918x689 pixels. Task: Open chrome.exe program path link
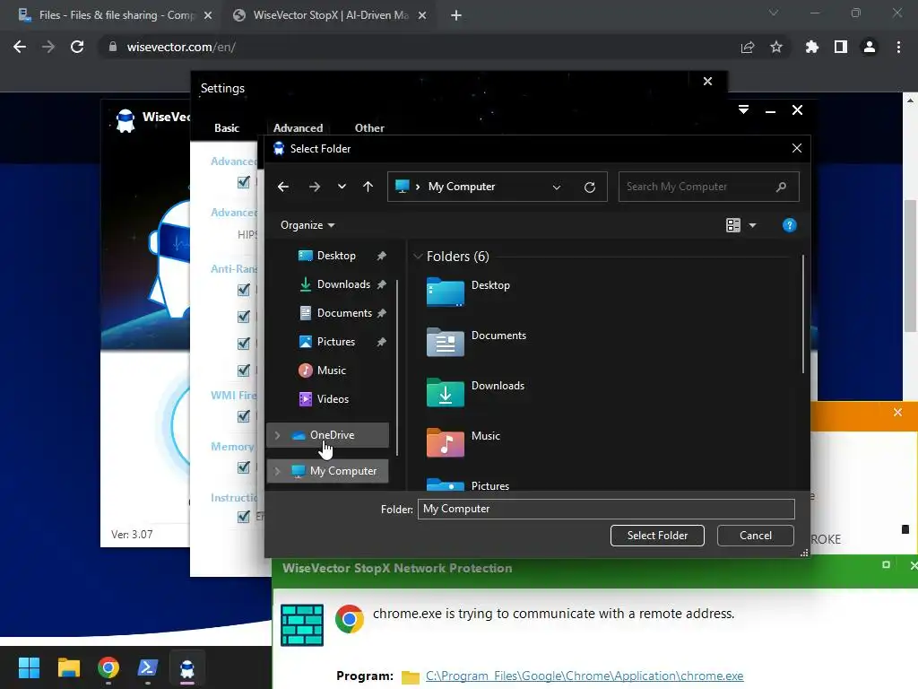[585, 676]
